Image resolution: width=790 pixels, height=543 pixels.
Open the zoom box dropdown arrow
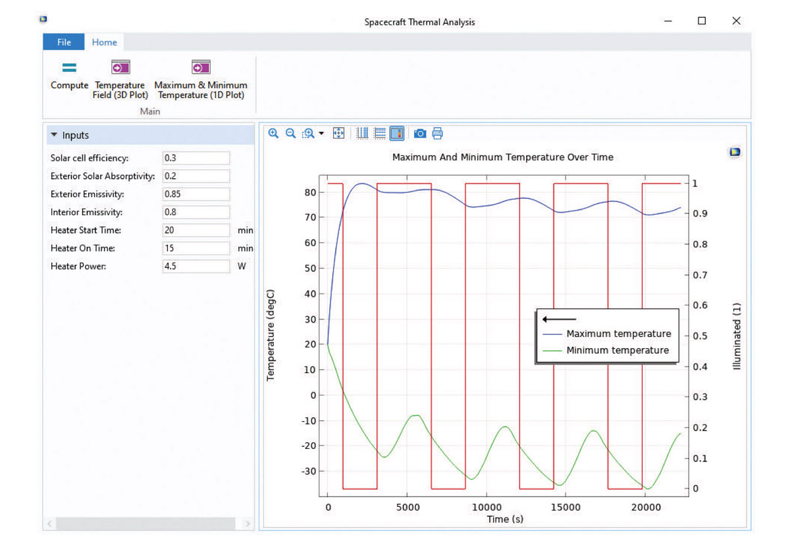[x=321, y=134]
